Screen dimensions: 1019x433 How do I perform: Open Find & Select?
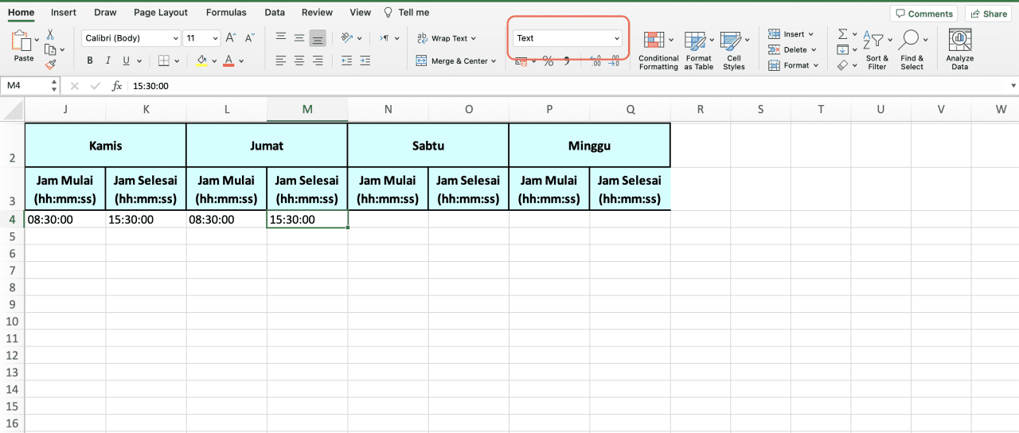click(912, 51)
